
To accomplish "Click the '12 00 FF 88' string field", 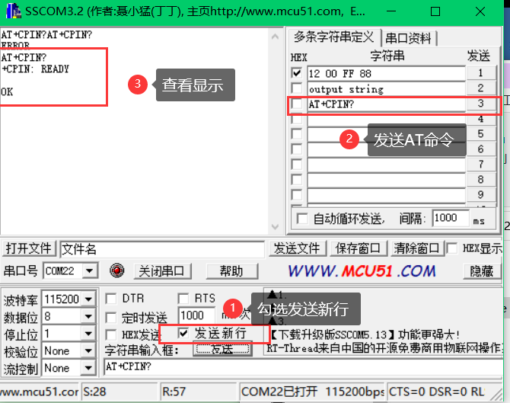I will pyautogui.click(x=387, y=74).
